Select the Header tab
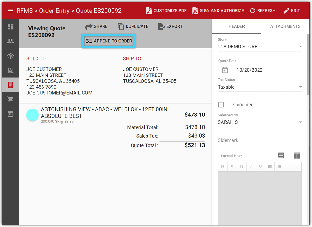The image size is (312, 227). [236, 26]
